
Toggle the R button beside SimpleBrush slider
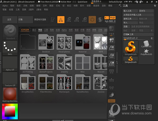(x=152, y=38)
